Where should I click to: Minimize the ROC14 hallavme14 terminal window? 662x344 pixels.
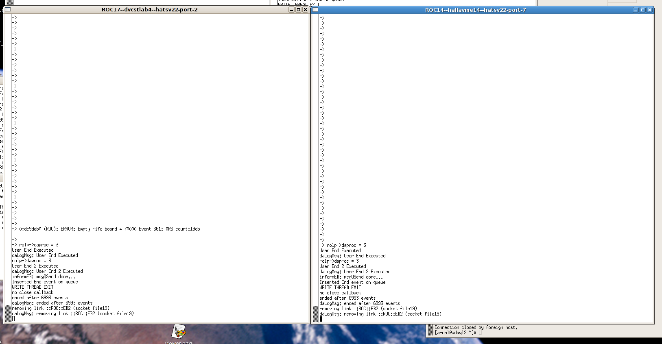(x=636, y=10)
